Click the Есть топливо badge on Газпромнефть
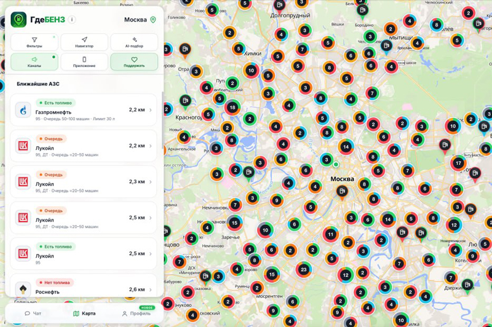The image size is (492, 327). [55, 103]
